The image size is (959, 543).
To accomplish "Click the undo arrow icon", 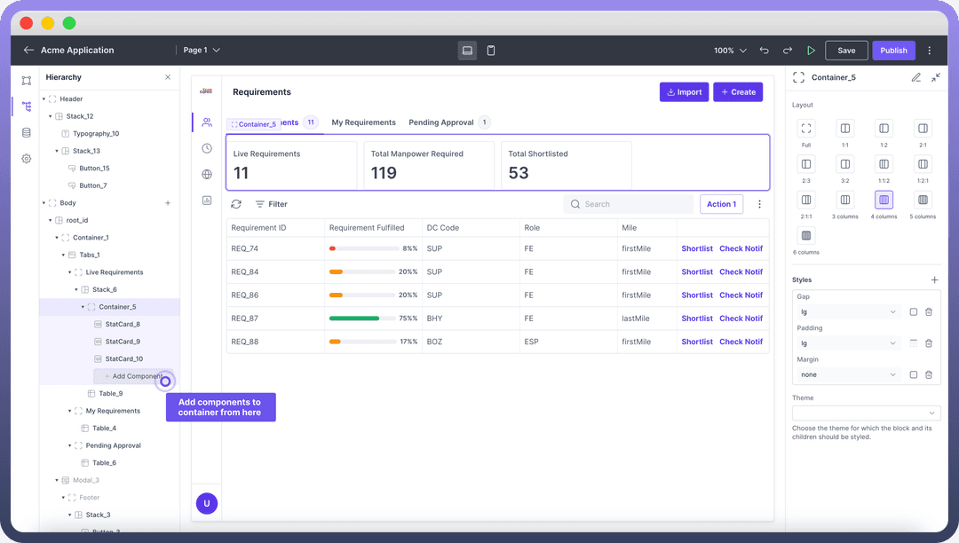I will point(765,51).
